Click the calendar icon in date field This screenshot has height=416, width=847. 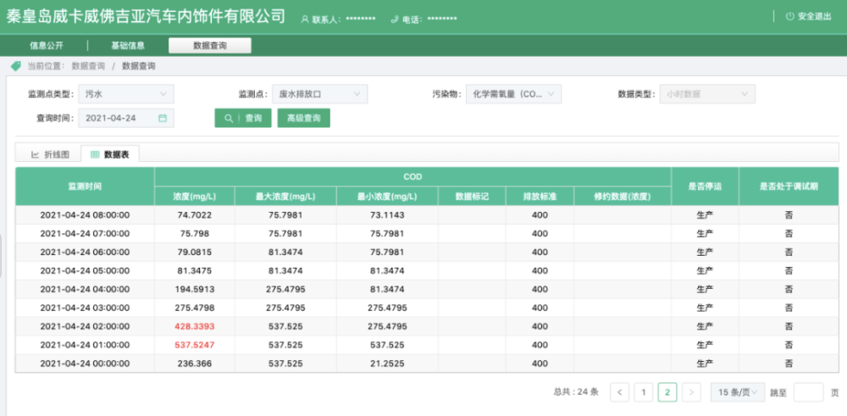(x=163, y=119)
